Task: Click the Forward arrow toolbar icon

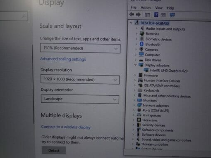Action: tap(138, 14)
